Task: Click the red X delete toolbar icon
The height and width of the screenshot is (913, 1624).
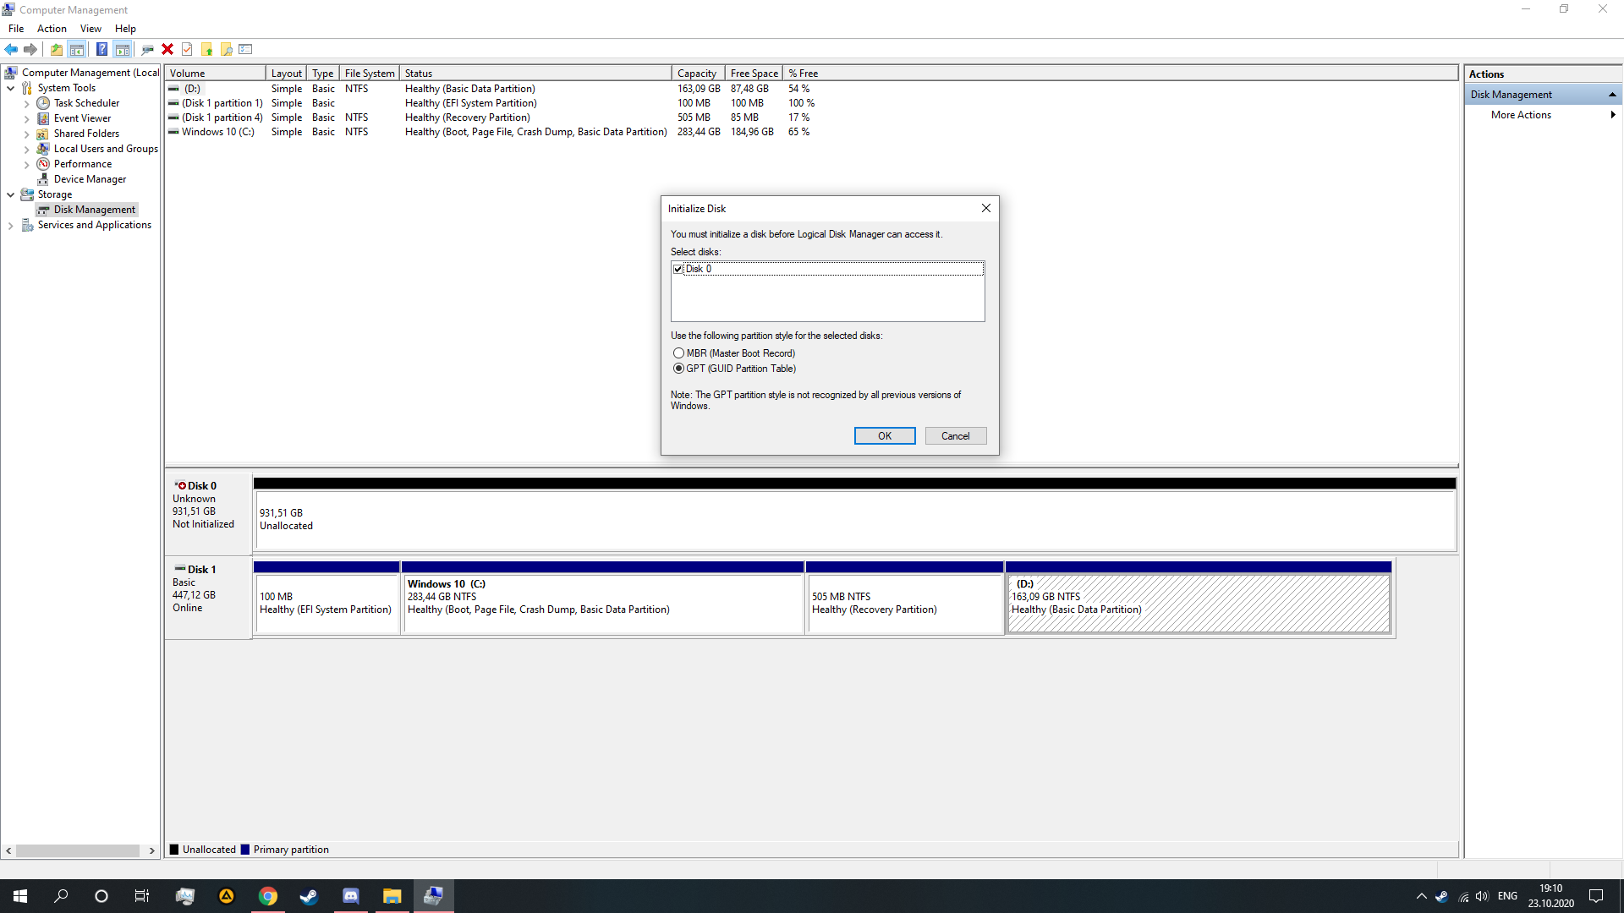Action: click(167, 49)
